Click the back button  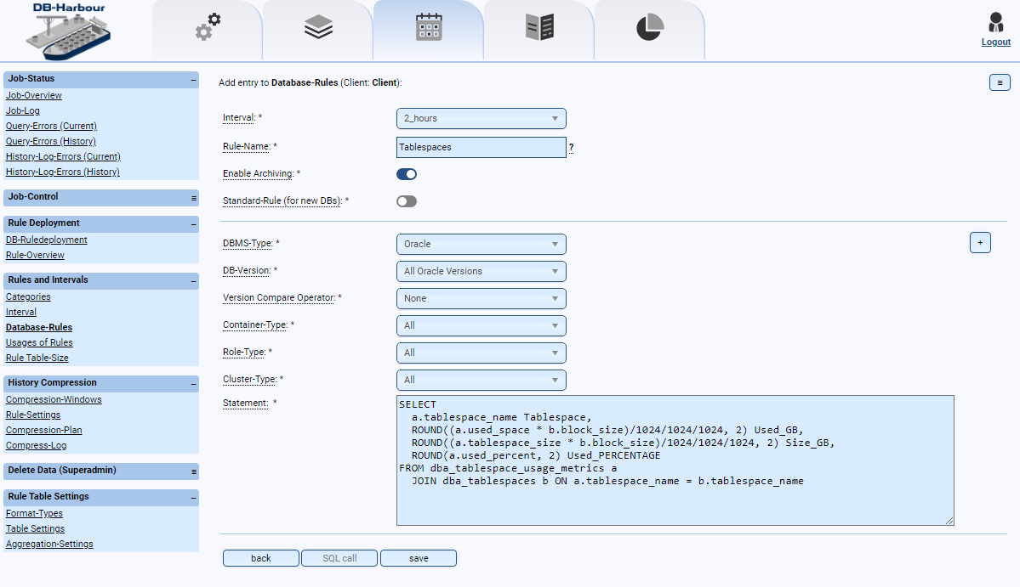(x=260, y=558)
